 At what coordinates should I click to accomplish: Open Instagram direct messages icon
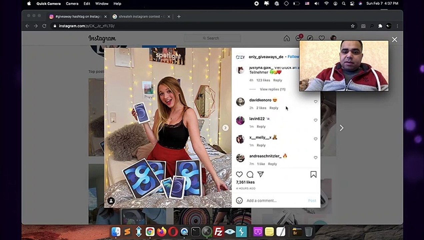pyautogui.click(x=298, y=38)
